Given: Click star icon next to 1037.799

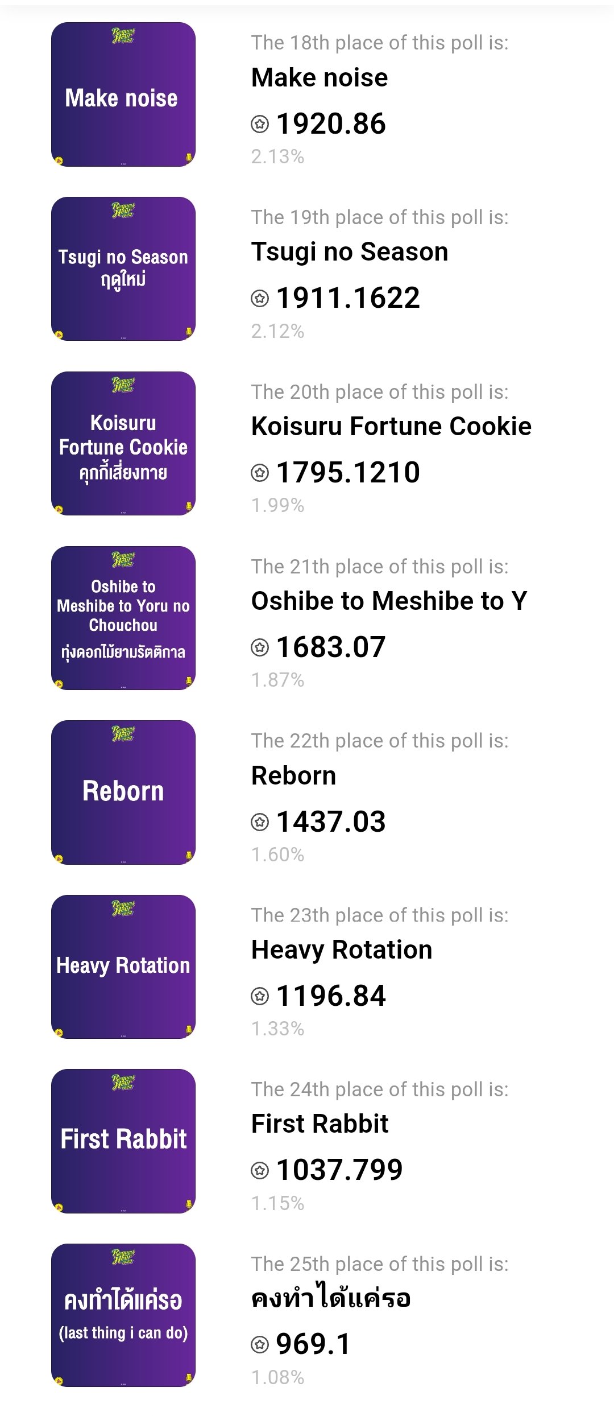Looking at the screenshot, I should (x=260, y=1170).
